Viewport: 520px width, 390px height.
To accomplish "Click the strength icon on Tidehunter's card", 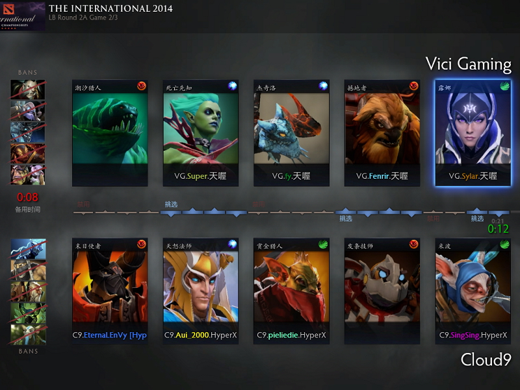I will pyautogui.click(x=142, y=86).
